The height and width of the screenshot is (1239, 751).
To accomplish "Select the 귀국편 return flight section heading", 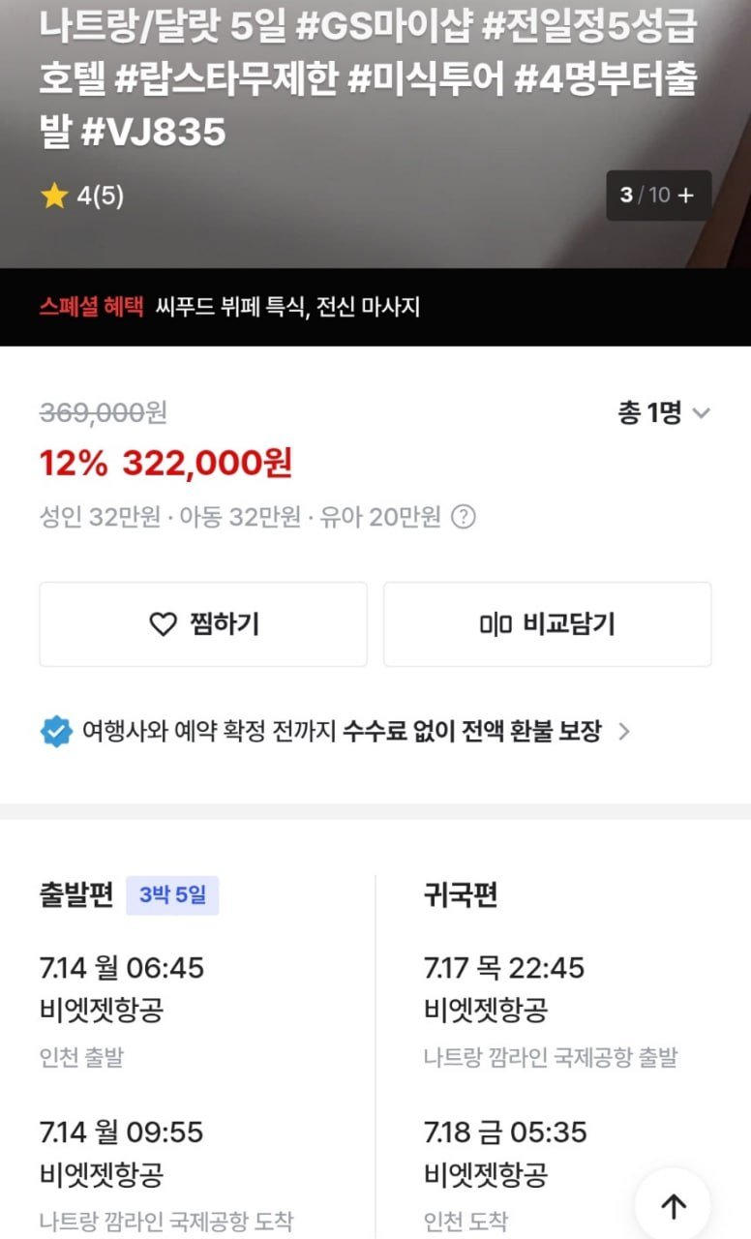I will (461, 895).
